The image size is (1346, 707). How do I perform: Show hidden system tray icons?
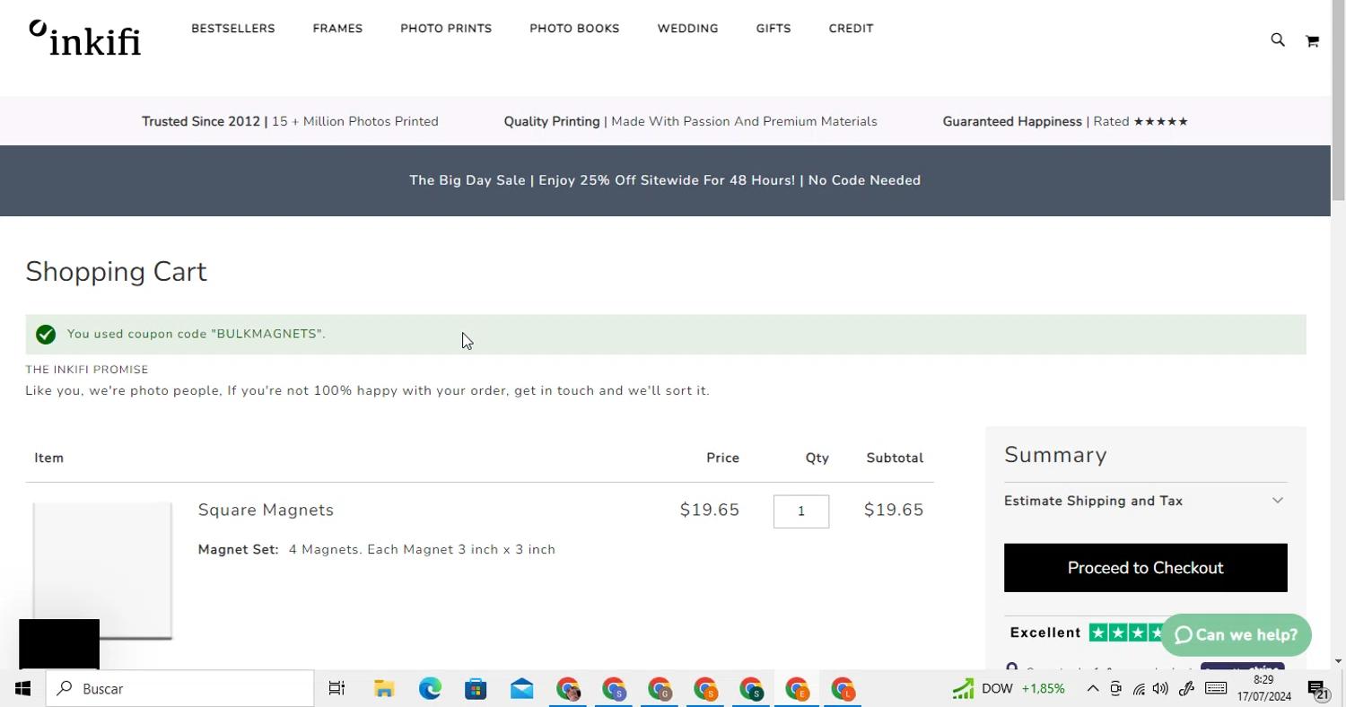[1092, 689]
